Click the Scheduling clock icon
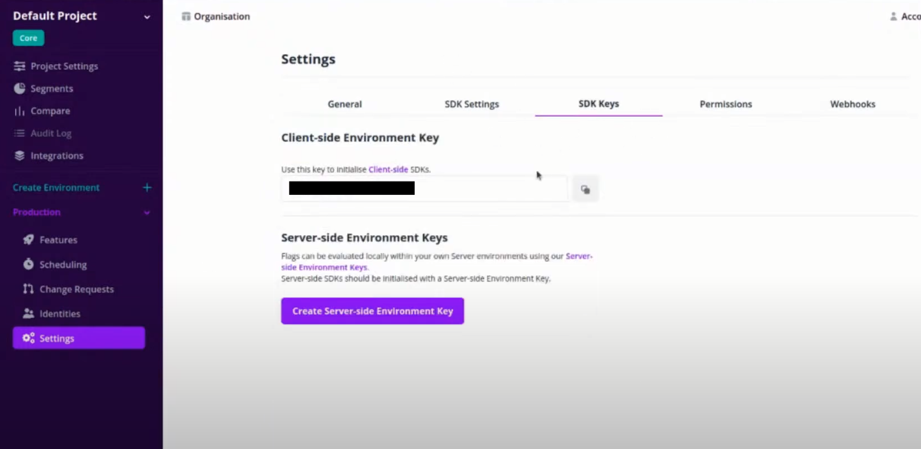The width and height of the screenshot is (921, 449). tap(29, 264)
